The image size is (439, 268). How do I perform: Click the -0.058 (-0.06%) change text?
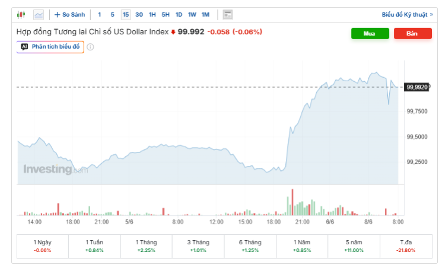(234, 32)
